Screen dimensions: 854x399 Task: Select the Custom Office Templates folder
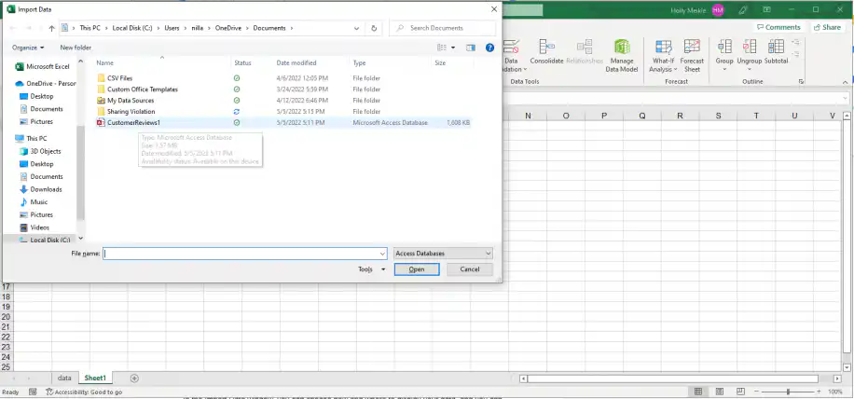point(138,89)
